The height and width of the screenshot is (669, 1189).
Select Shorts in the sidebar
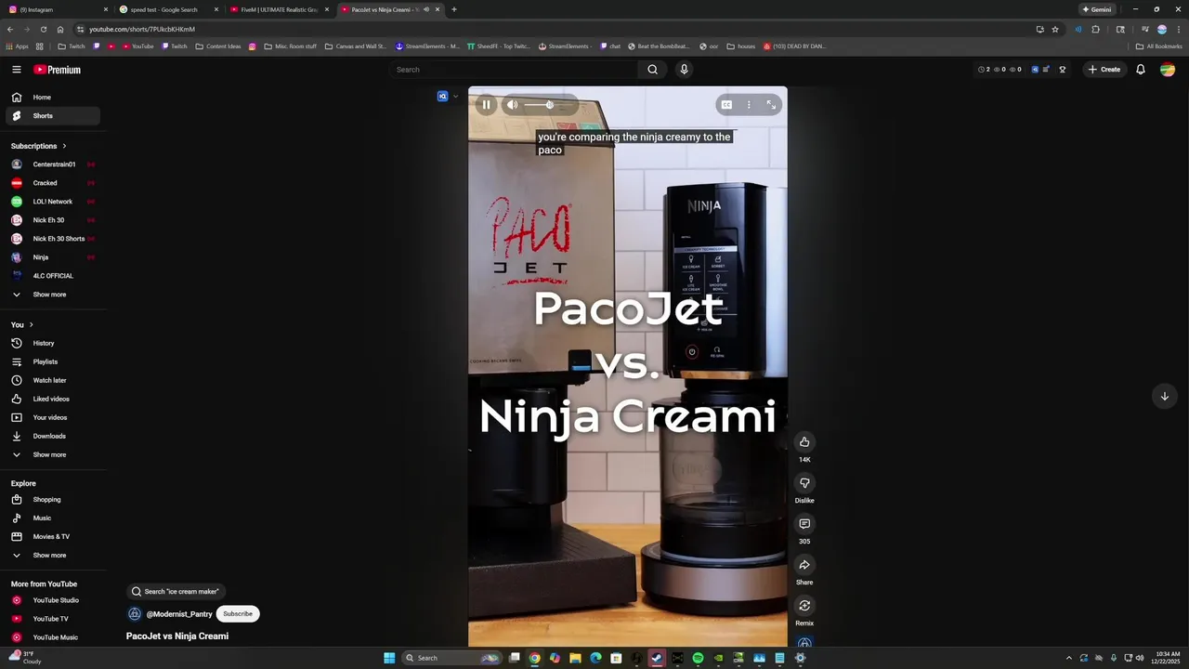(53, 116)
